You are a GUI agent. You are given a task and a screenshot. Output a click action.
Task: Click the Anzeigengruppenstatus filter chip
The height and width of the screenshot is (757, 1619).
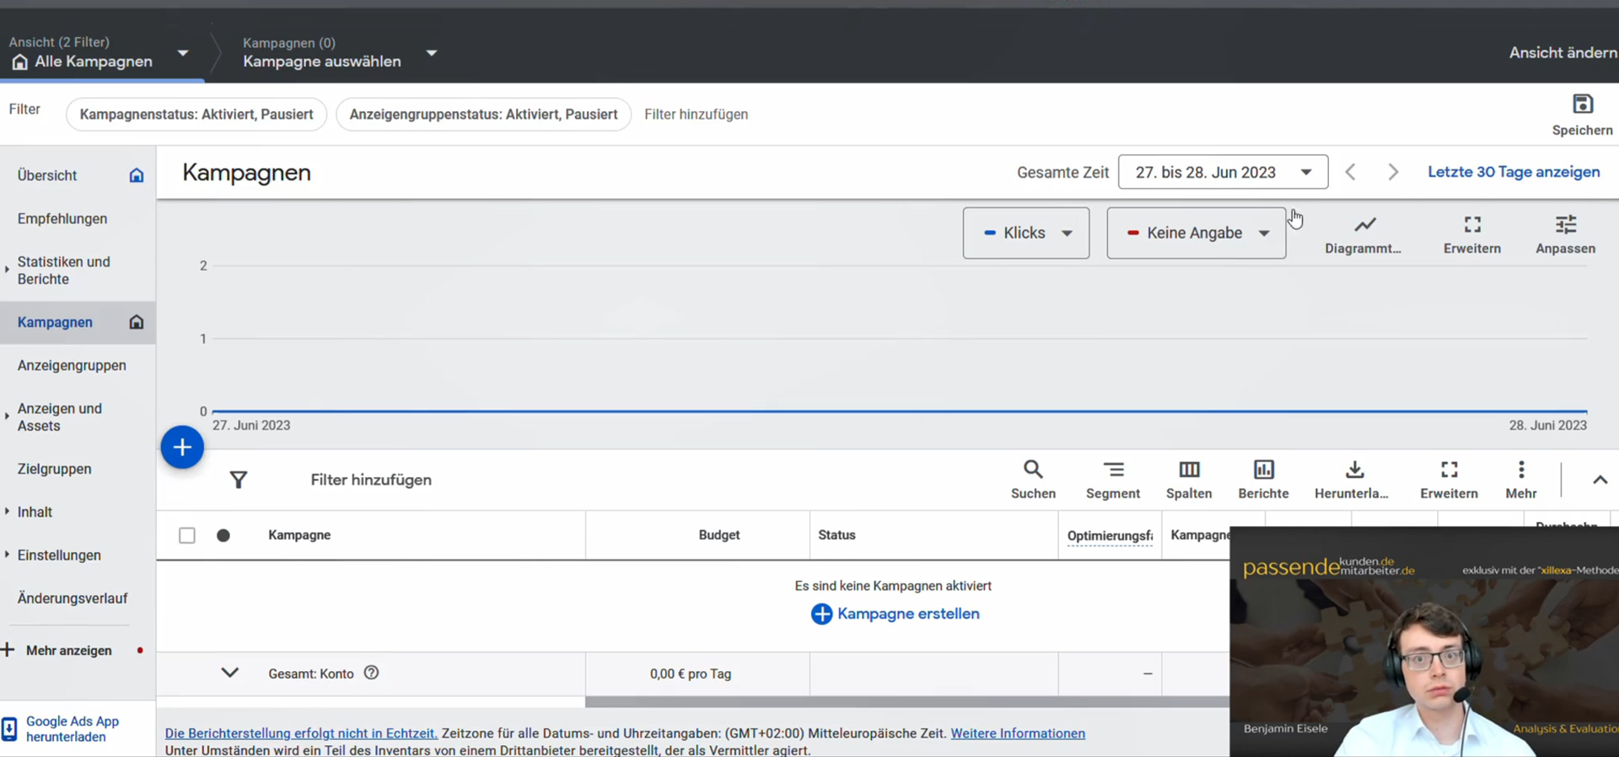(483, 115)
